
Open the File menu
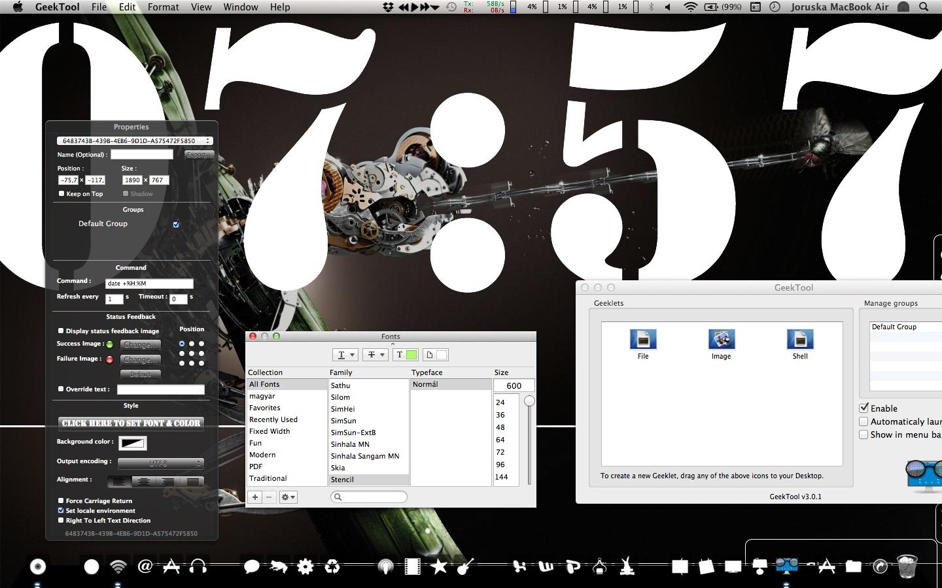click(99, 7)
